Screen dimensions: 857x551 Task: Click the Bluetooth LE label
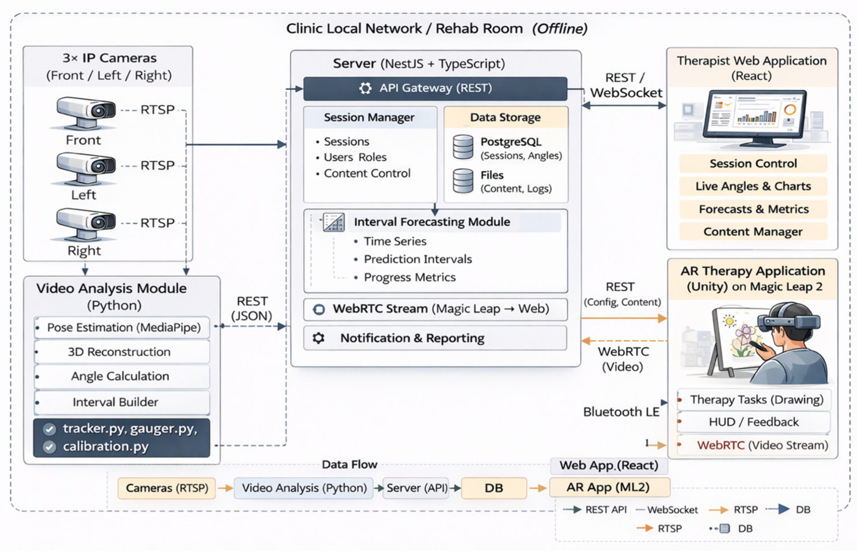(x=621, y=412)
